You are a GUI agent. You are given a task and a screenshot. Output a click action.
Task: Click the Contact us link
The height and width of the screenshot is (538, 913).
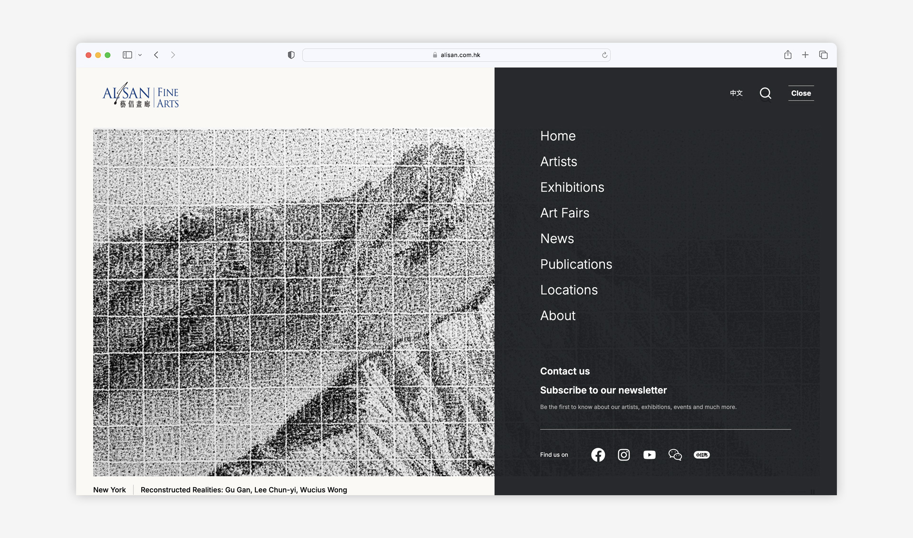pos(565,371)
